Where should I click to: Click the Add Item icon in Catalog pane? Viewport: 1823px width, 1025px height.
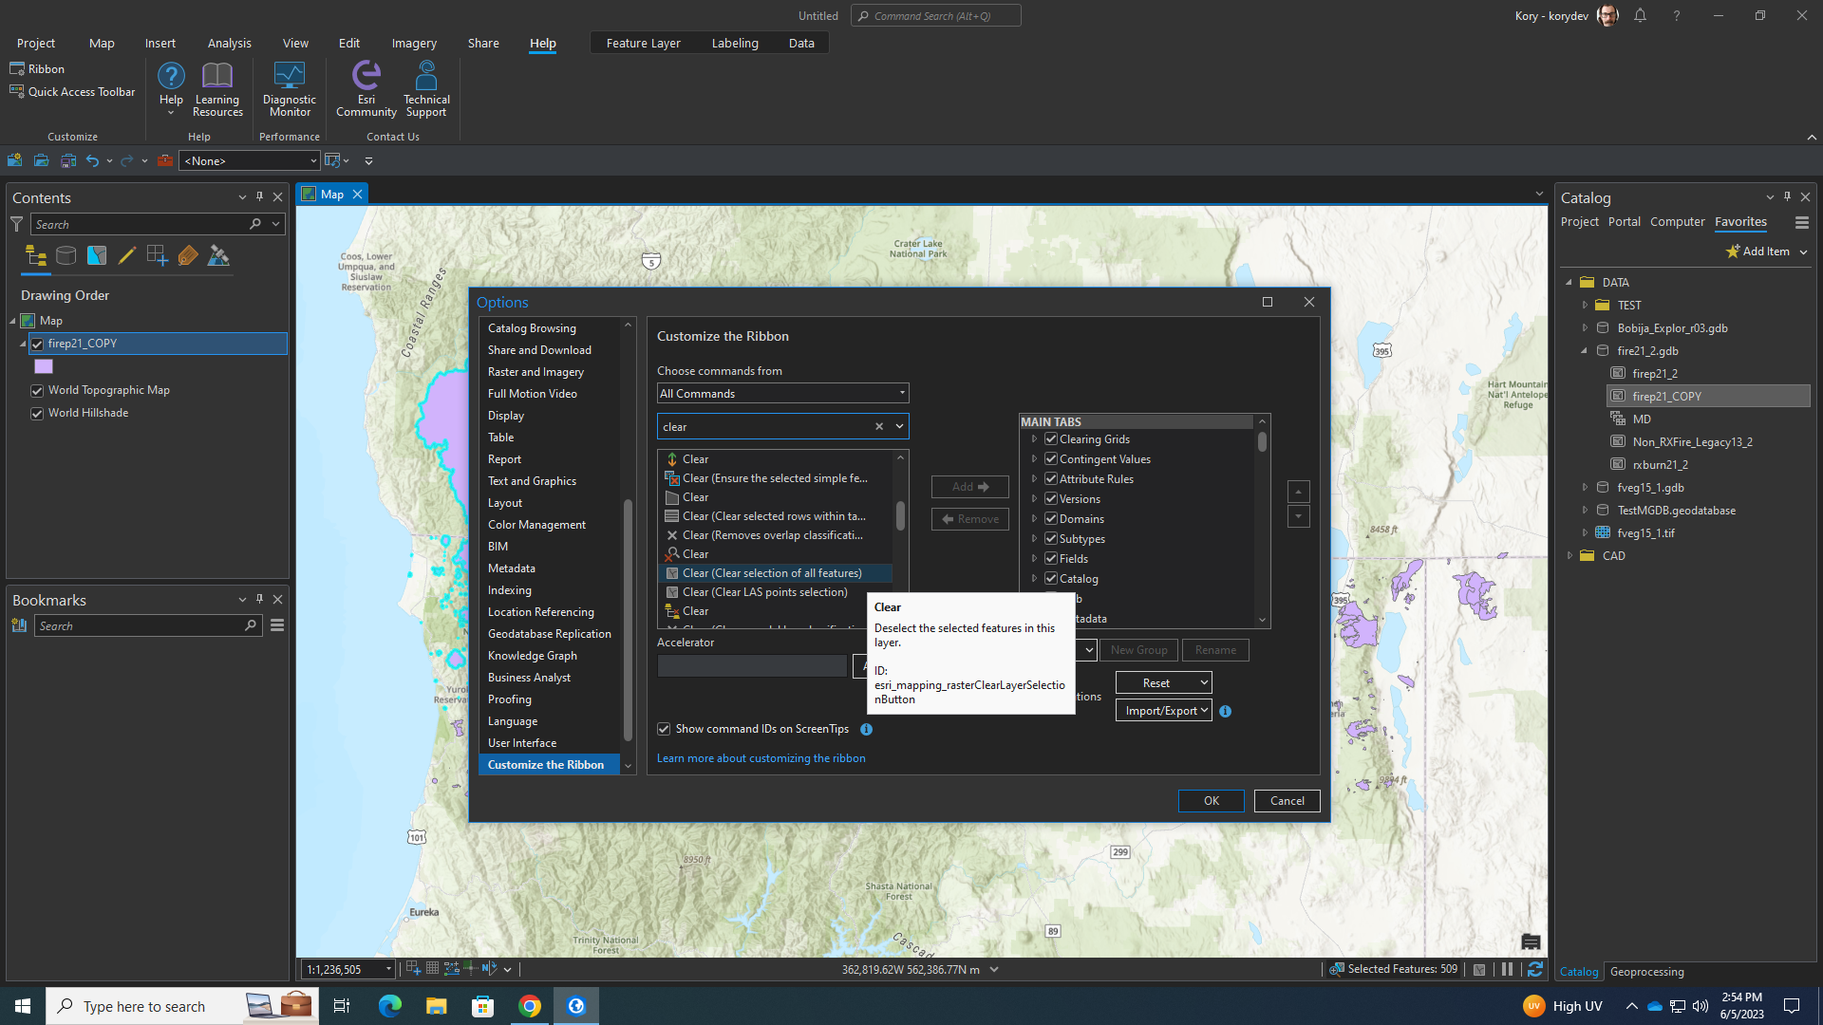point(1734,251)
